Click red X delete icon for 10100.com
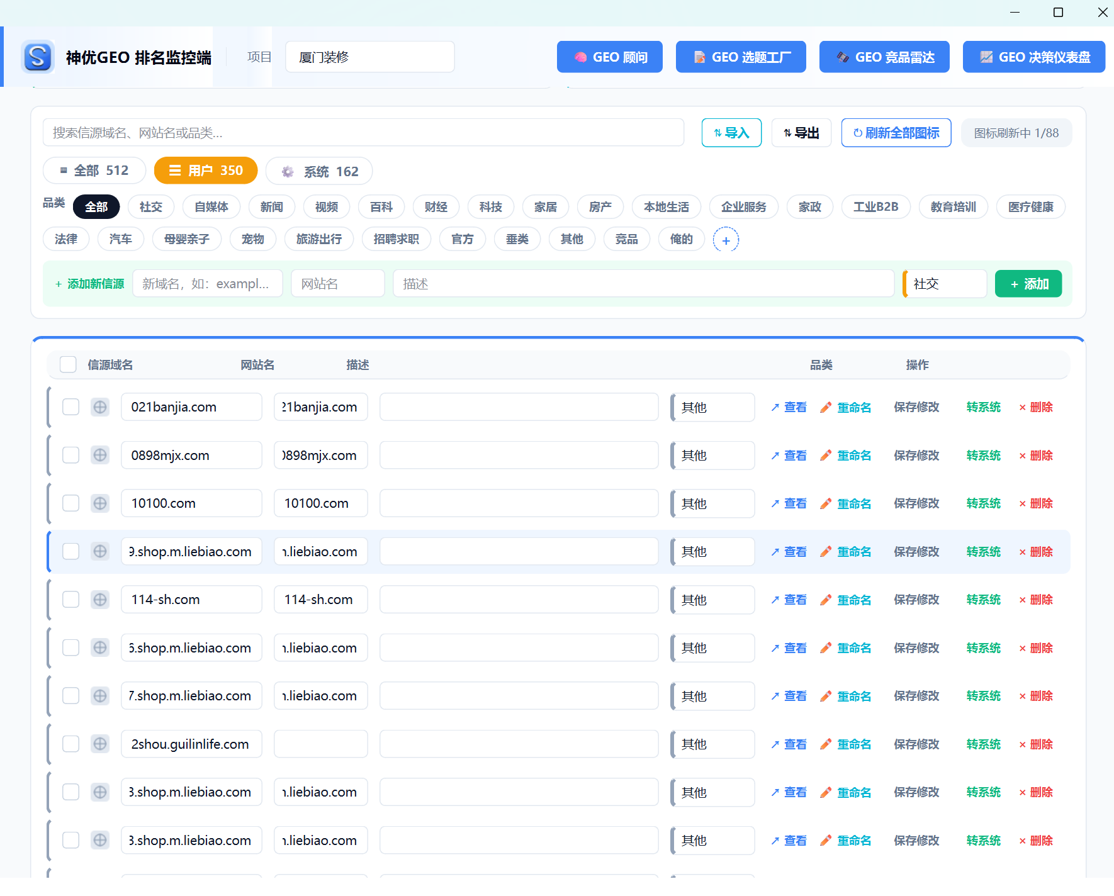1114x896 pixels. point(1023,504)
